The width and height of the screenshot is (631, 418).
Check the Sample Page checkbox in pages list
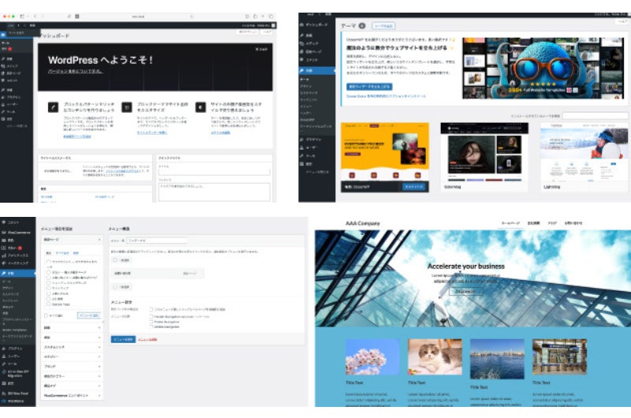(49, 304)
